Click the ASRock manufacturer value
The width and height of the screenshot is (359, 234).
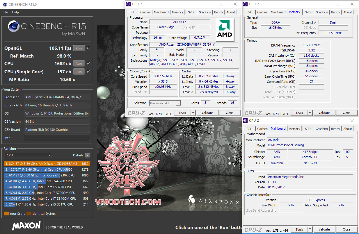point(310,140)
